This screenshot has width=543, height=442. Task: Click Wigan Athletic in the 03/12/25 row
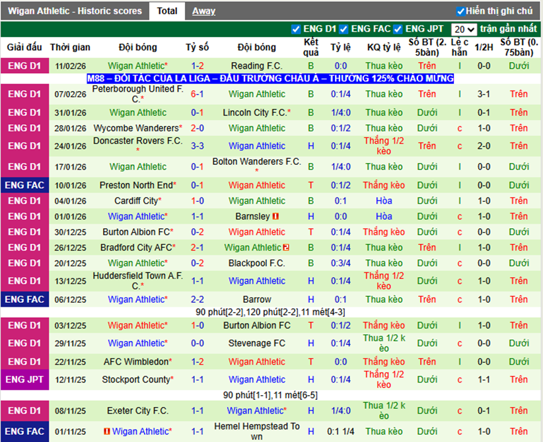[136, 325]
